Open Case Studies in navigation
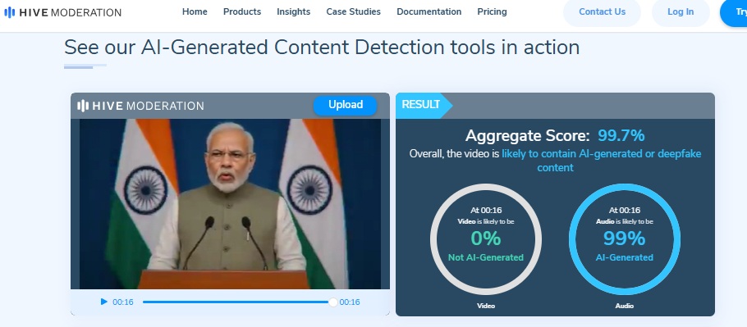Screen dimensions: 747x327 [x=354, y=11]
